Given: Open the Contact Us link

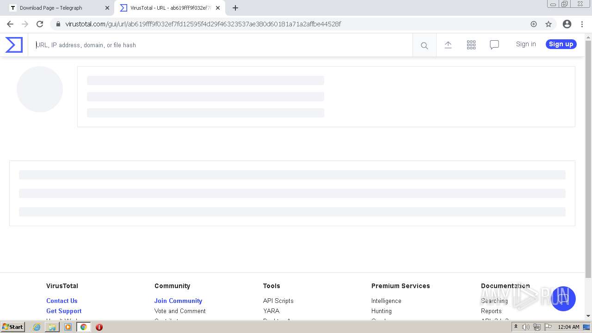Looking at the screenshot, I should click(x=62, y=301).
